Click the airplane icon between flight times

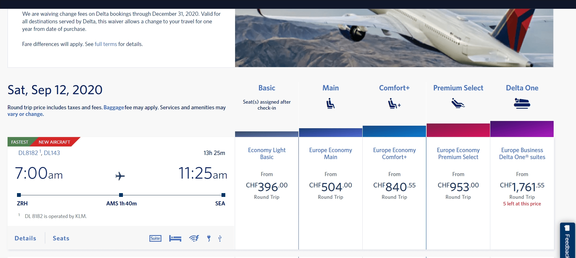120,176
